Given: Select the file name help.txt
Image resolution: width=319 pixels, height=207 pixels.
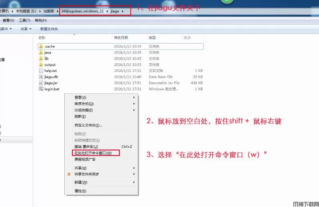Looking at the screenshot, I should [x=50, y=71].
